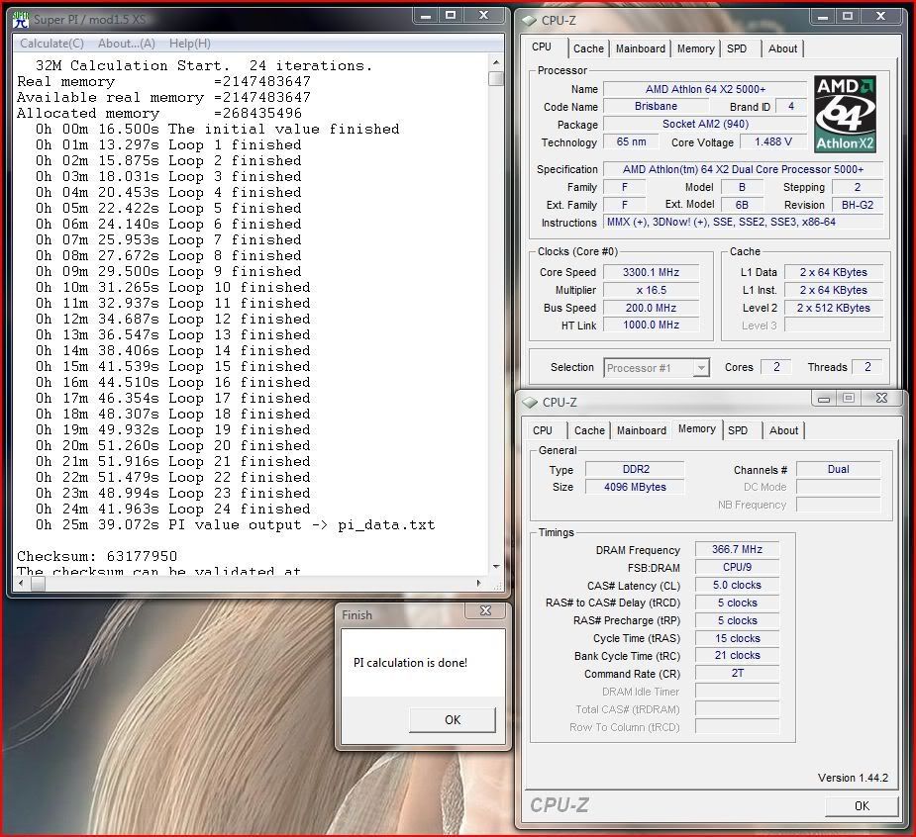Viewport: 916px width, 837px height.
Task: Click the left arrow of Super PI's horizontal scrollbar
Action: click(x=22, y=584)
